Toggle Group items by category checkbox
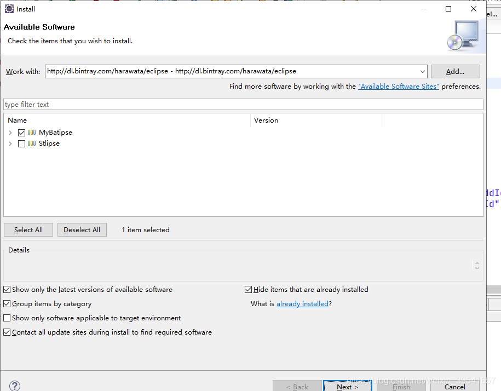The height and width of the screenshot is (391, 501). click(7, 303)
